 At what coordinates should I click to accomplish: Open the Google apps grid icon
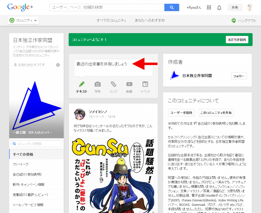[209, 7]
